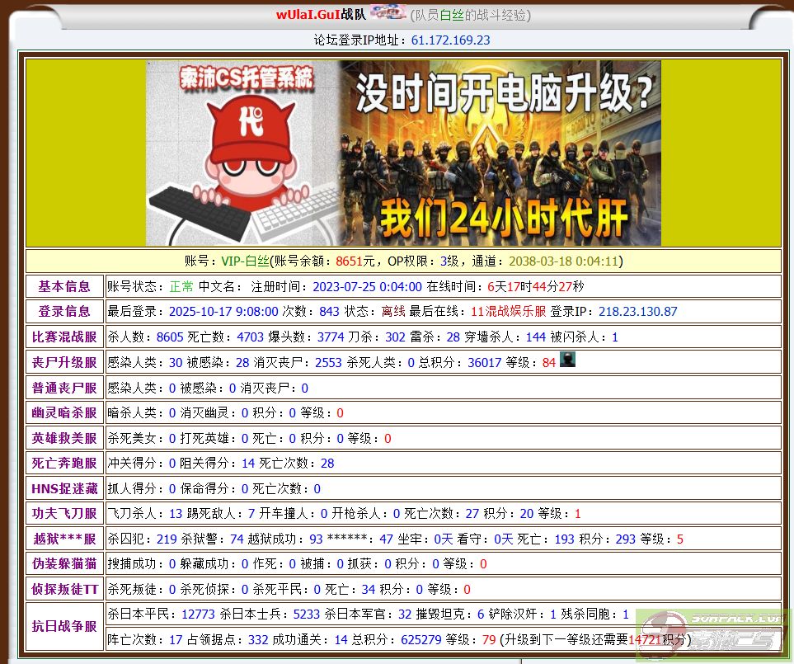
Task: Open the 丧尸升级服 section label
Action: 64,362
